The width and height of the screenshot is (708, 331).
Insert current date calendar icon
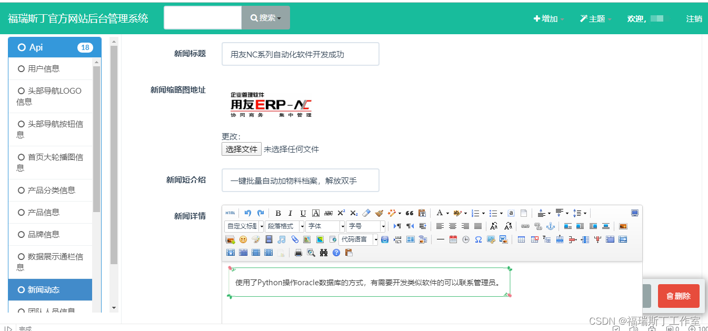point(453,239)
